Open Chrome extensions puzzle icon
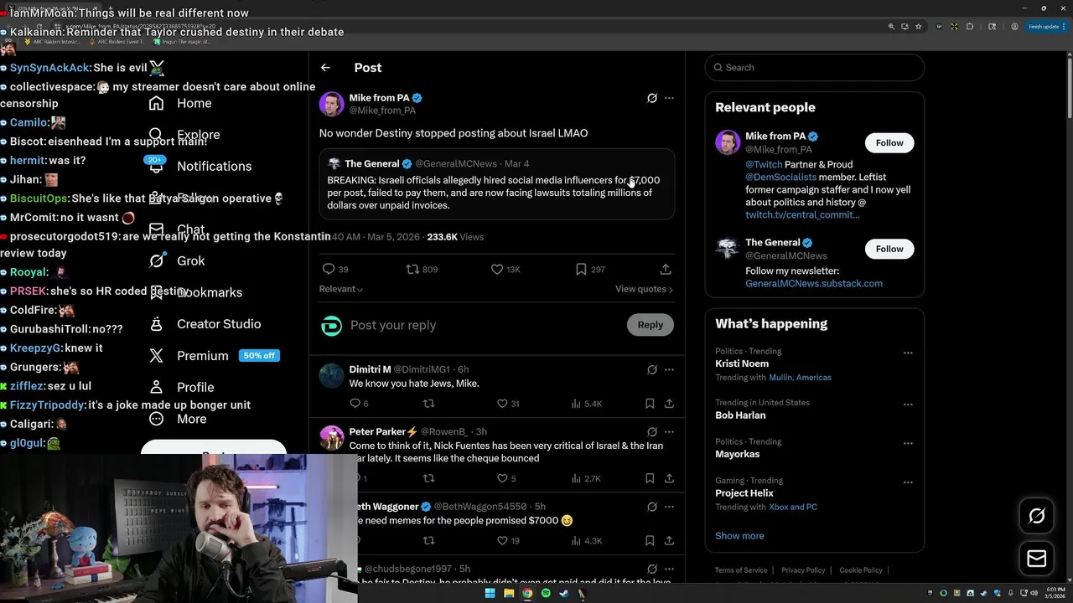The height and width of the screenshot is (603, 1073). [970, 27]
